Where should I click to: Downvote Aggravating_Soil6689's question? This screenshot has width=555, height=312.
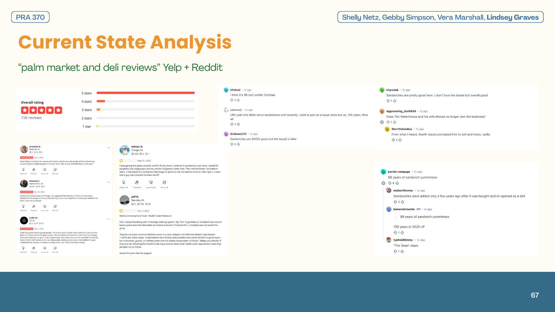click(395, 122)
